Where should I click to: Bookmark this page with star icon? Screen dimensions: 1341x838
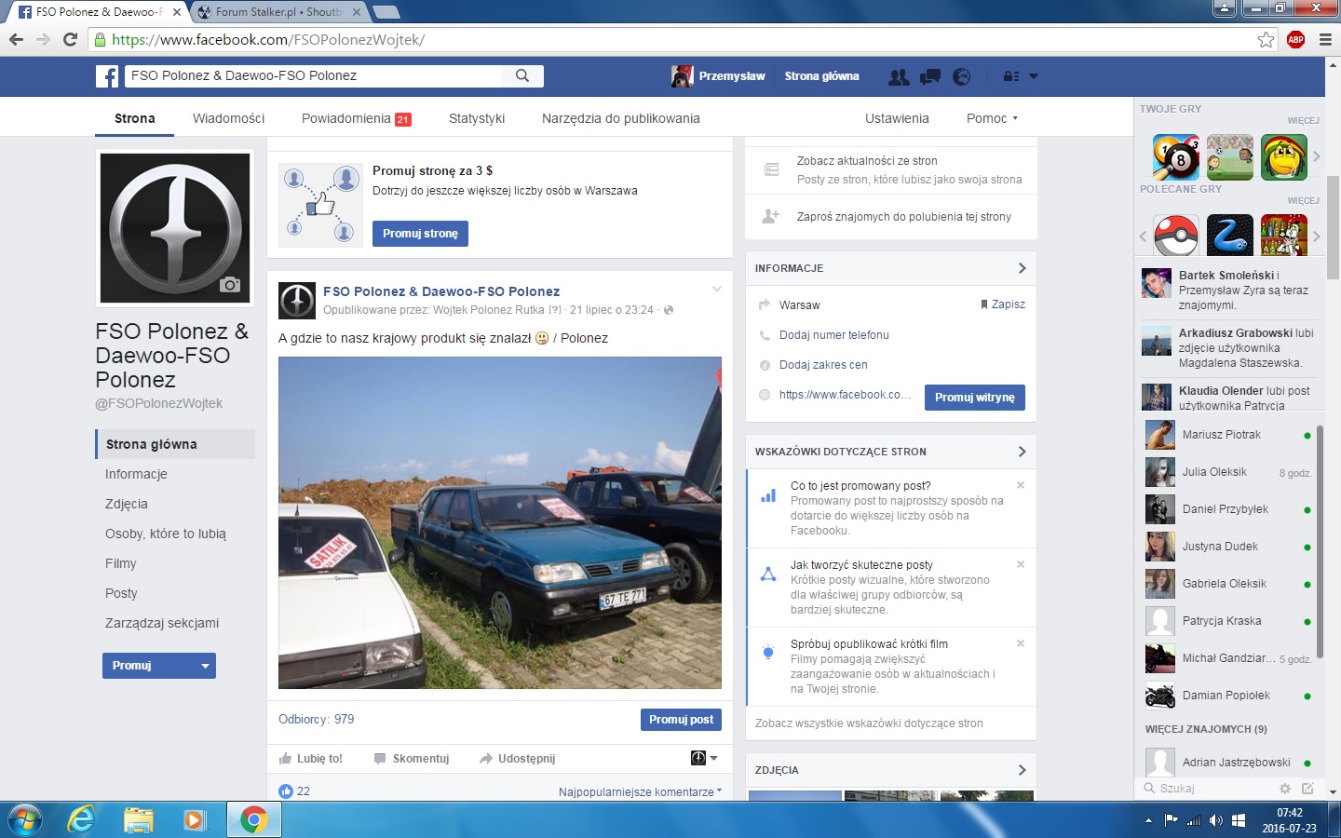coord(1266,39)
